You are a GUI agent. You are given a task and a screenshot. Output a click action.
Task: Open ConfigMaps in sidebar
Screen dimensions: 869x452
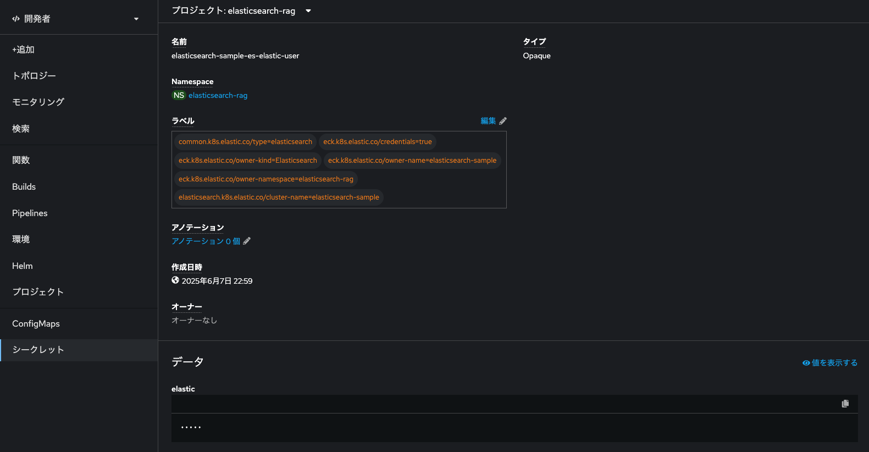tap(79, 323)
